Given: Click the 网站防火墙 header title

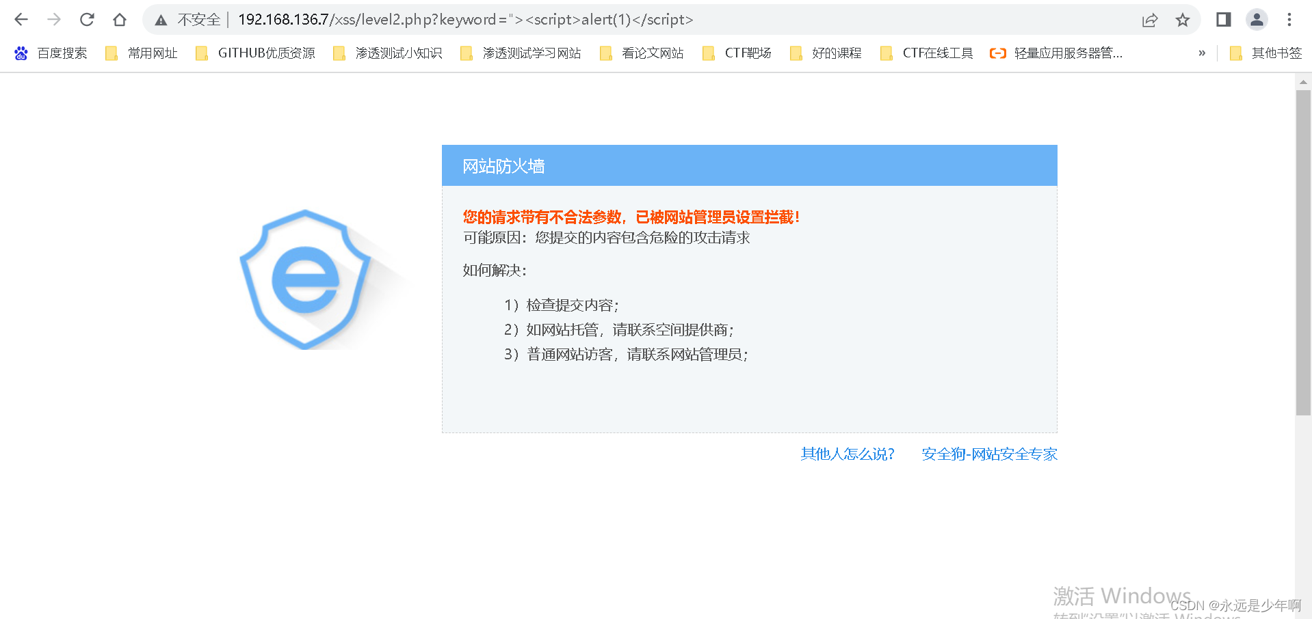Looking at the screenshot, I should (x=503, y=166).
